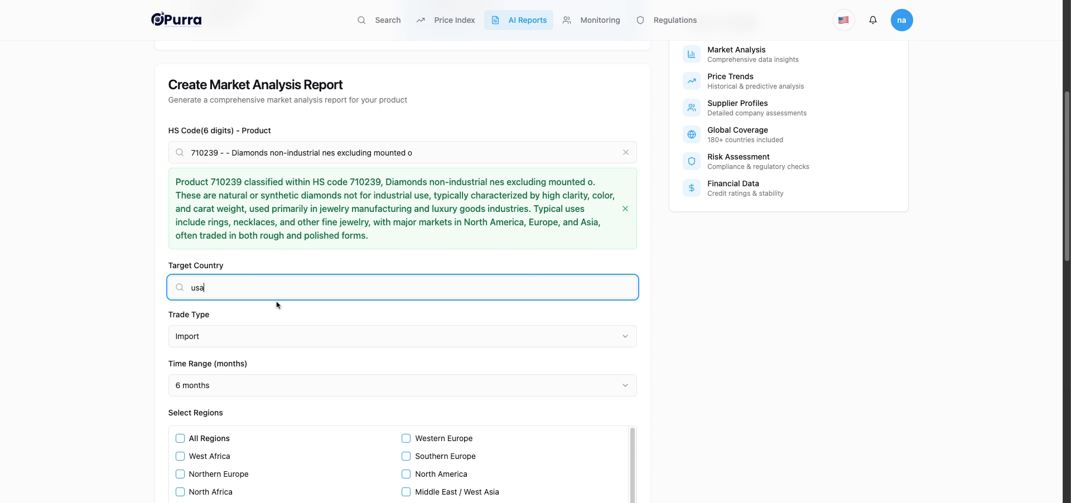This screenshot has width=1071, height=503.
Task: Click the Global Coverage globe icon
Action: pos(691,134)
